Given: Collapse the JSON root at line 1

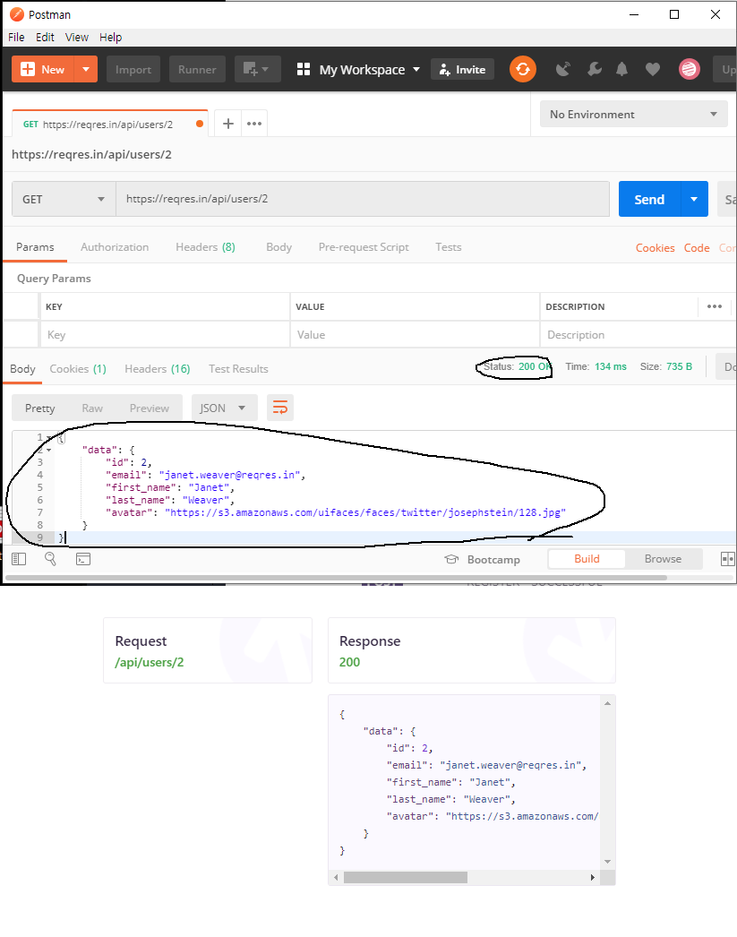Looking at the screenshot, I should pos(49,437).
